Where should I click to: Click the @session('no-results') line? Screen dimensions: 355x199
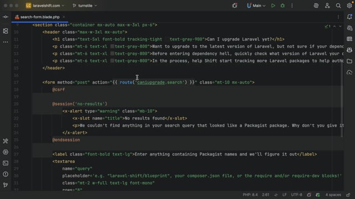[80, 104]
